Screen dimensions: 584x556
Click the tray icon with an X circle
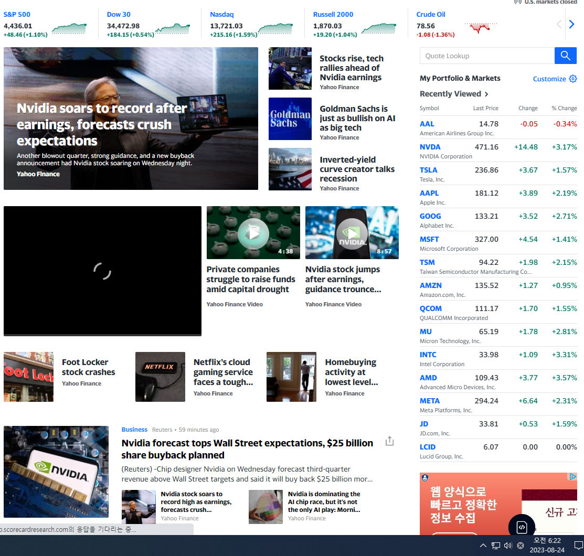521,546
